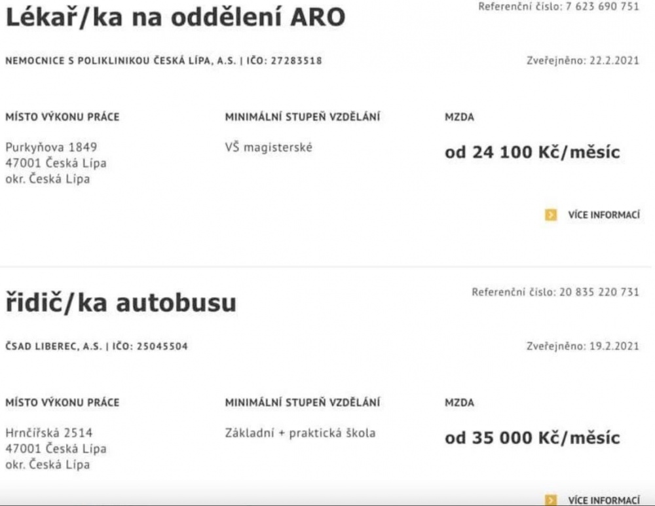655x506 pixels.
Task: Click the VŠ magisterské education text
Action: coord(269,147)
